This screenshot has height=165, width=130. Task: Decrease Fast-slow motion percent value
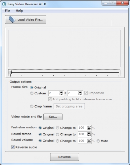pyautogui.click(x=89, y=129)
